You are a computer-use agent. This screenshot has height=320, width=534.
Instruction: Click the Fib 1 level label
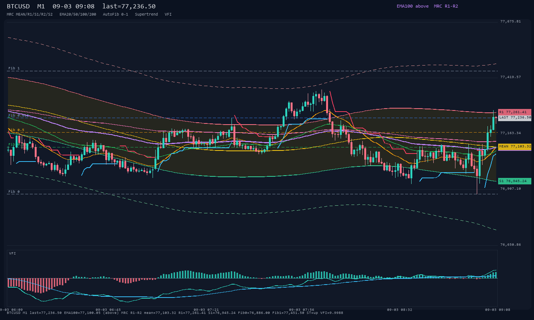tap(14, 68)
